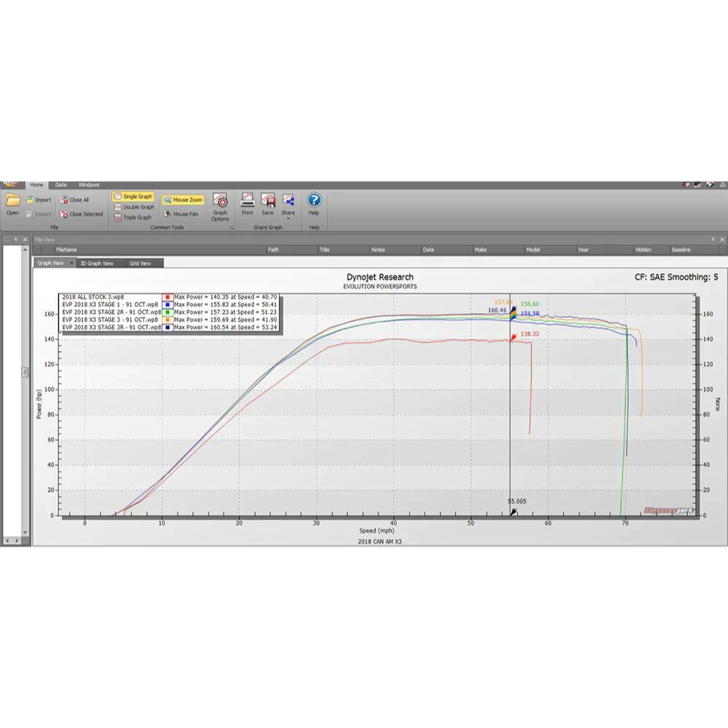Viewport: 728px width, 728px height.
Task: Click Close Selected in File group
Action: coord(82,214)
